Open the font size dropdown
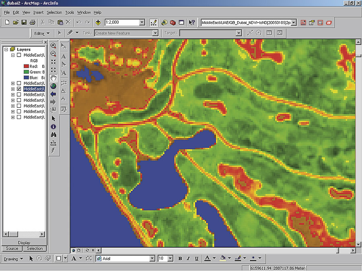 coord(170,259)
